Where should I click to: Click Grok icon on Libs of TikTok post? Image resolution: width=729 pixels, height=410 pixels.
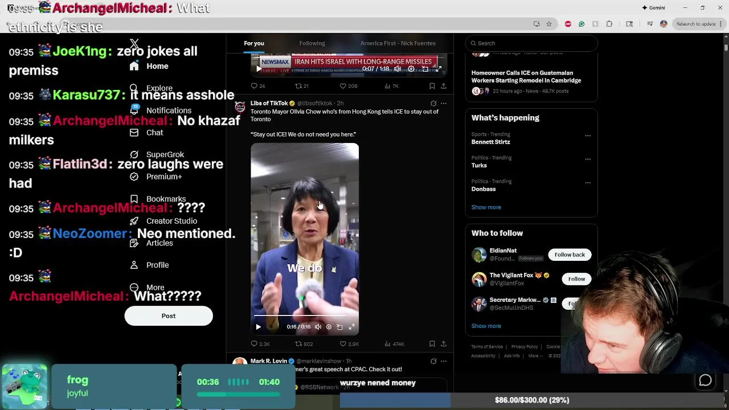click(x=433, y=104)
